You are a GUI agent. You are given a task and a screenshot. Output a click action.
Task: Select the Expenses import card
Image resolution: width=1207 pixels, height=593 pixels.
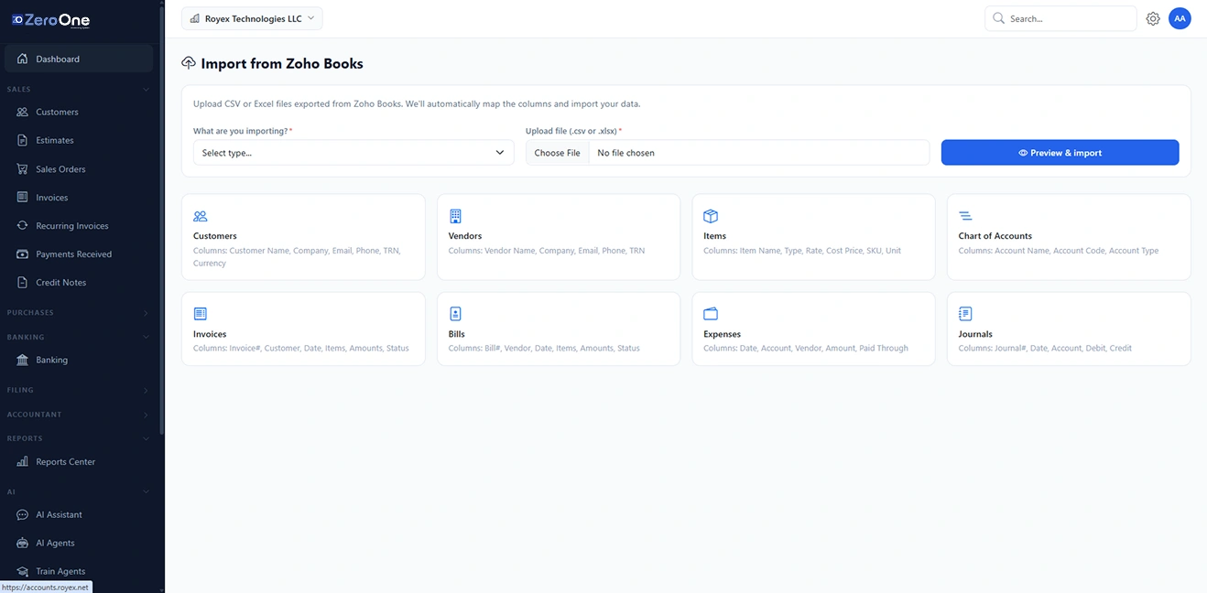click(813, 329)
